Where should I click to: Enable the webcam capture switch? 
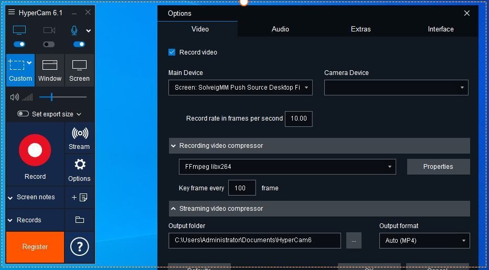(49, 44)
